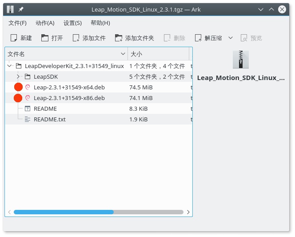
Task: Click the 删除 toolbar button
Action: (175, 38)
